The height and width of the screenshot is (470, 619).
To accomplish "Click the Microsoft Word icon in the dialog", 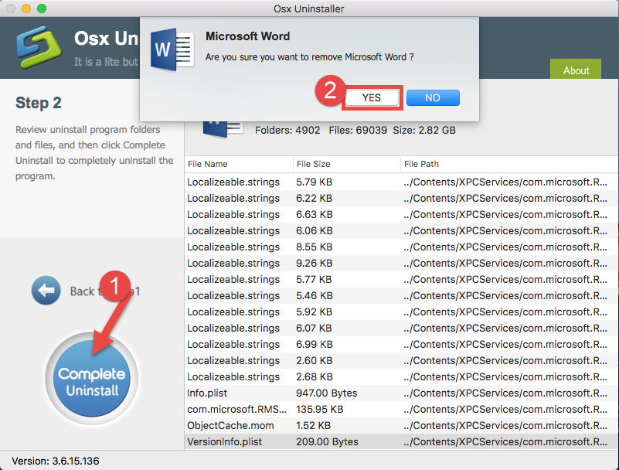I will click(x=172, y=49).
